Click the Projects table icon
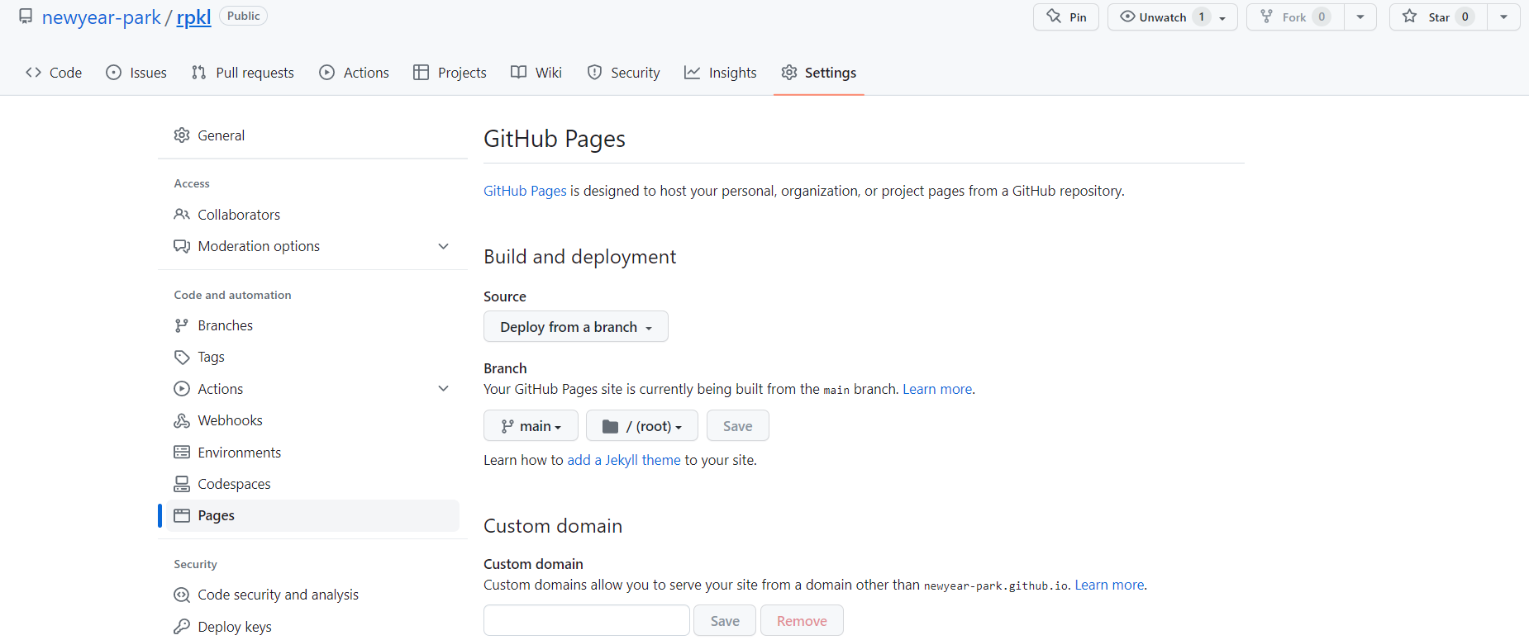1529x640 pixels. (421, 73)
